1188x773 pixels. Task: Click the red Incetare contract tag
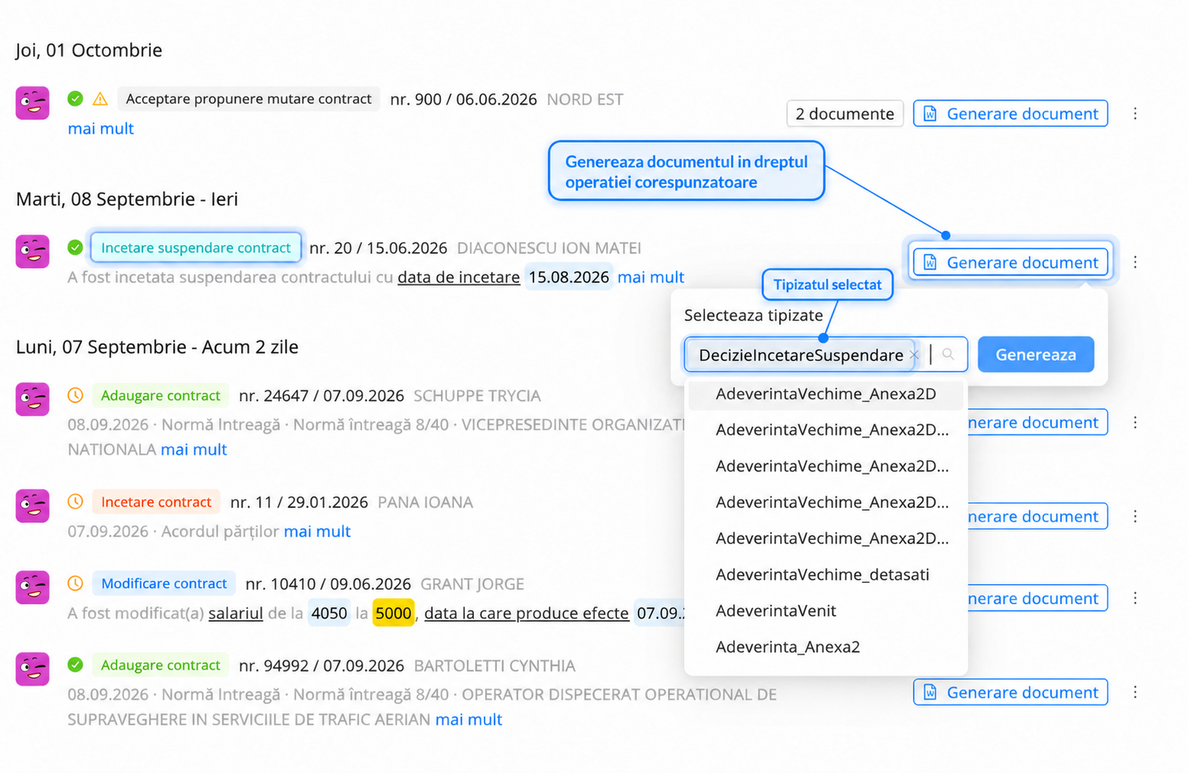point(156,502)
